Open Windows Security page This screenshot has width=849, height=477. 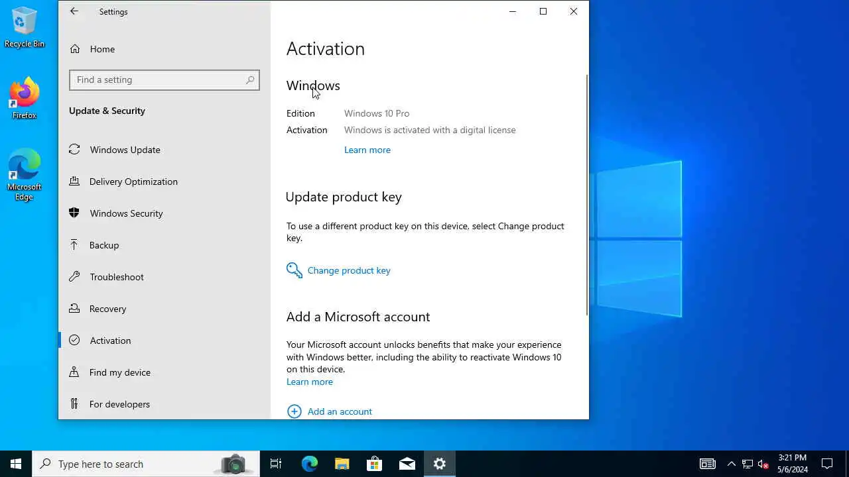[x=164, y=213]
